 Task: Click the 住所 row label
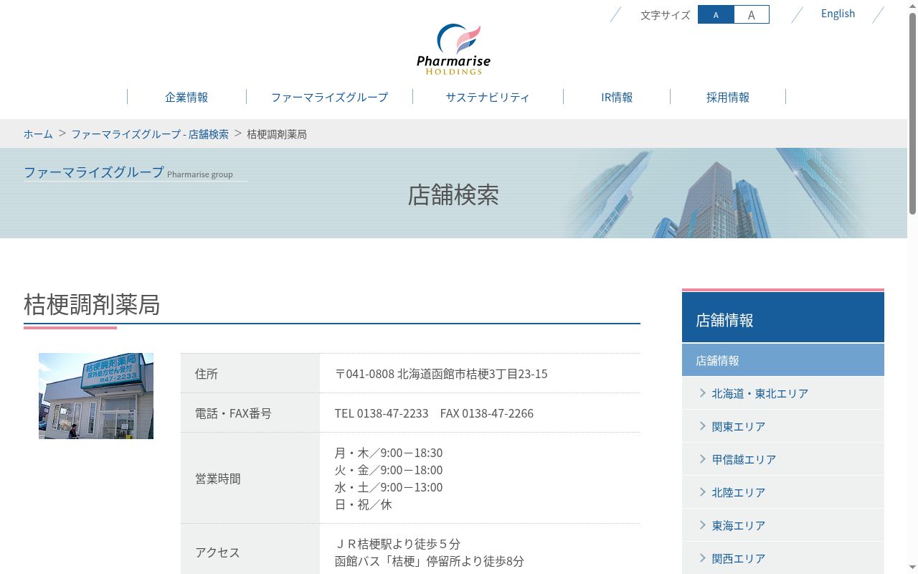207,374
